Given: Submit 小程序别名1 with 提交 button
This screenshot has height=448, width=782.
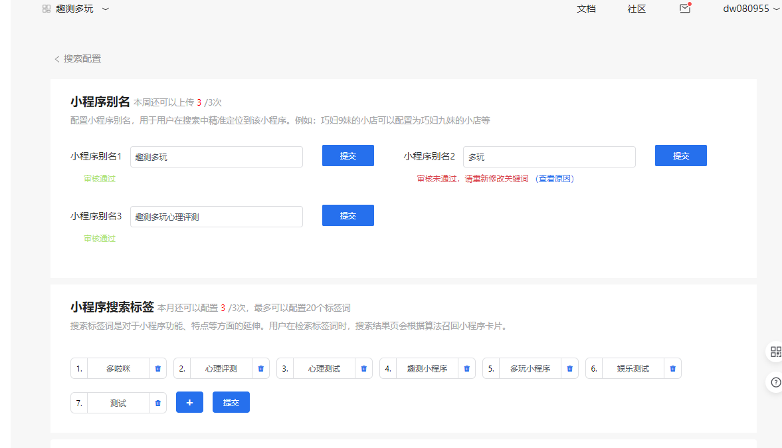Looking at the screenshot, I should [348, 156].
